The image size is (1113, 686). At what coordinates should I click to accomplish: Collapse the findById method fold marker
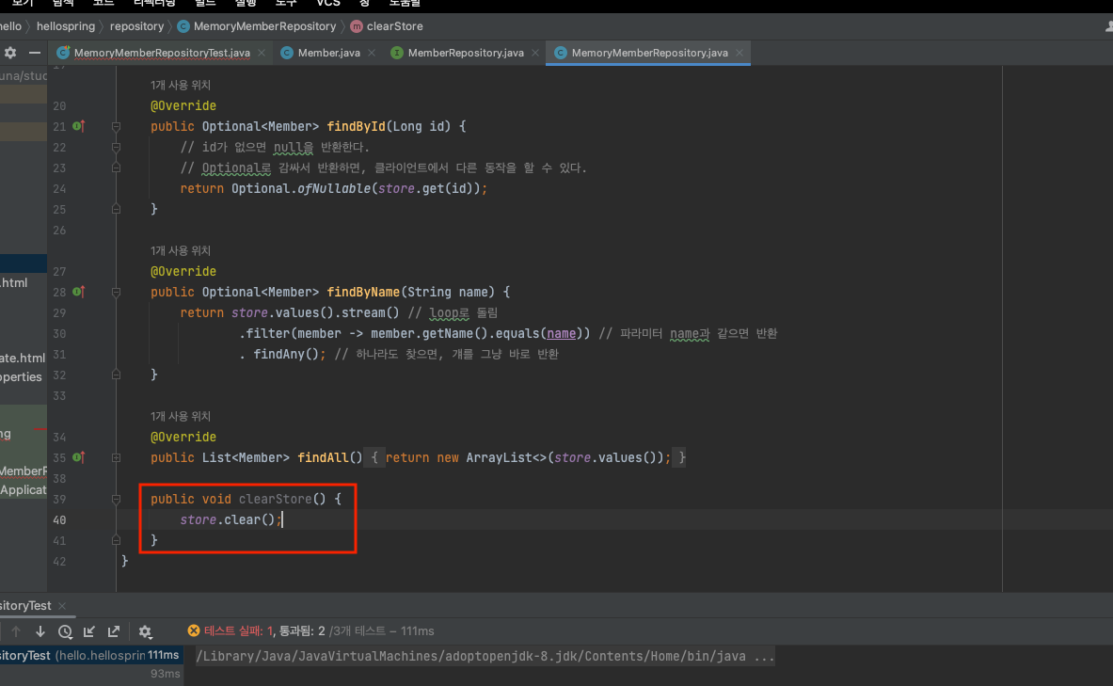116,126
